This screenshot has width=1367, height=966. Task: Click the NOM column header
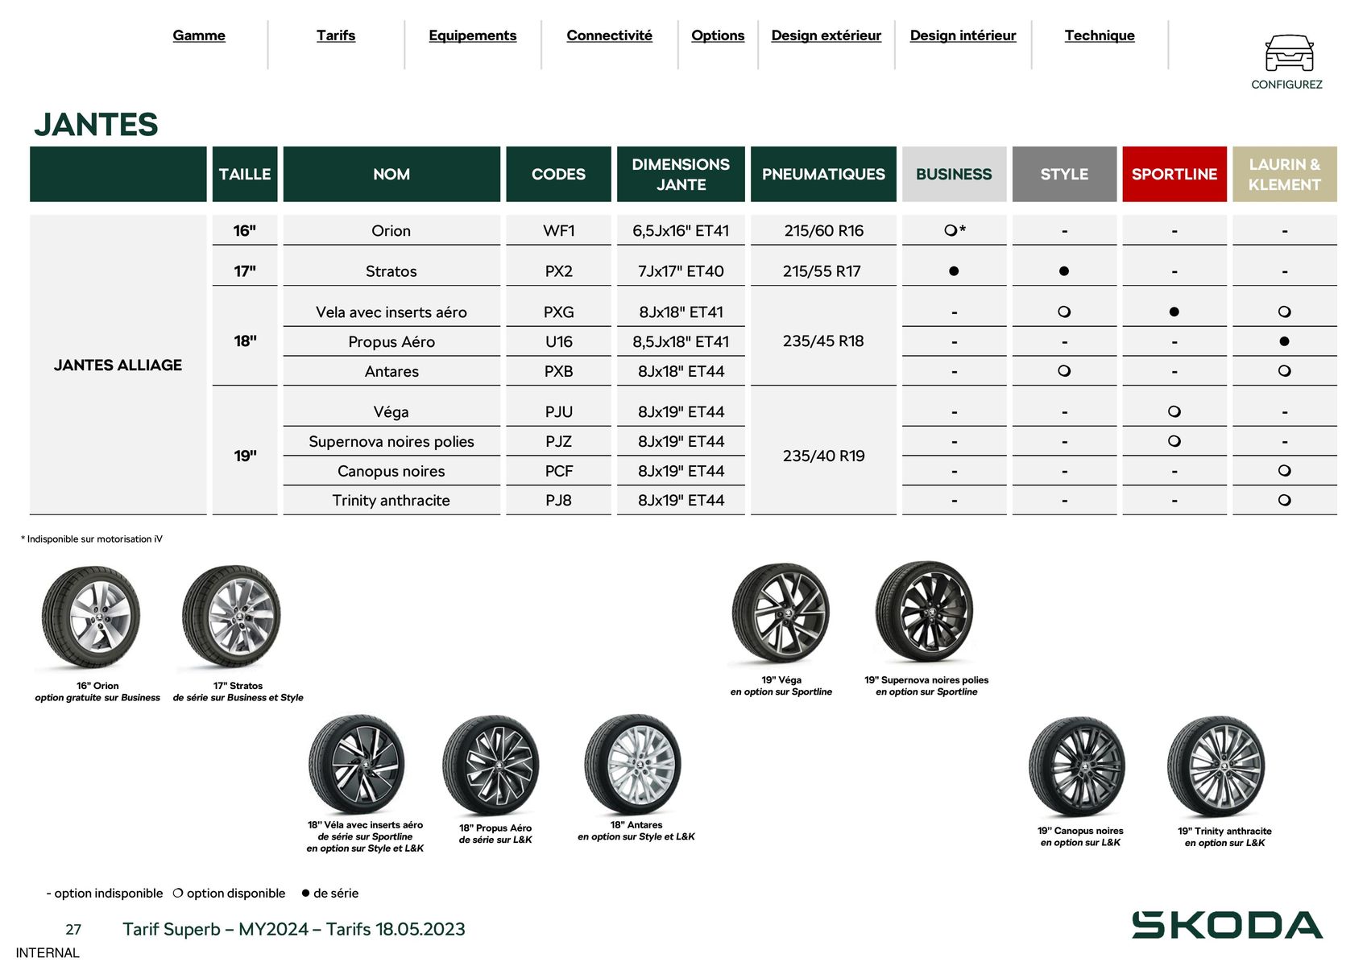[x=391, y=174]
